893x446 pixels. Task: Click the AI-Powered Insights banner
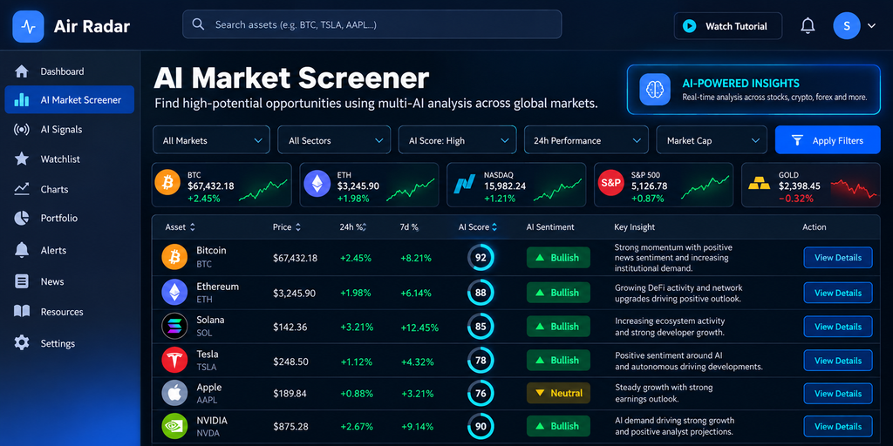754,90
